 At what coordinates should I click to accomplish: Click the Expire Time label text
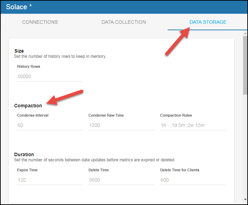[27, 170]
